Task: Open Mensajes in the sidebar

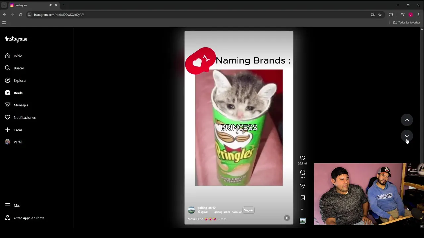Action: [x=17, y=105]
